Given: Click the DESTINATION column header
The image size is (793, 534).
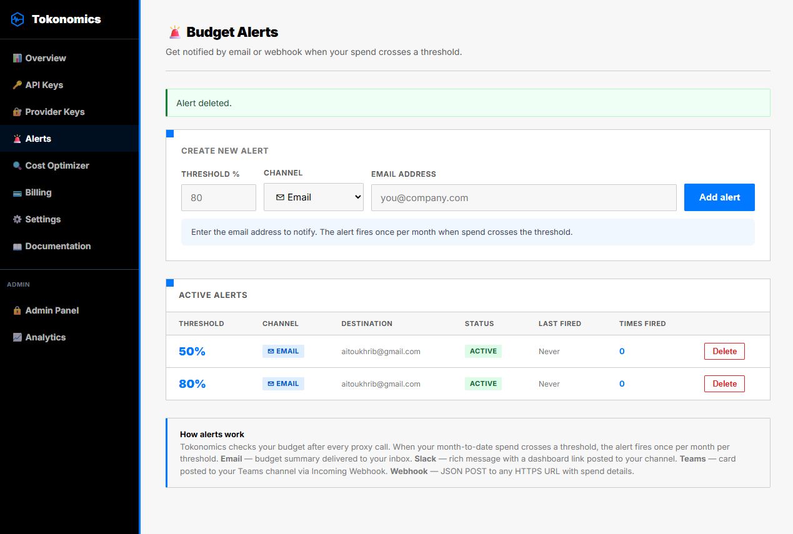Looking at the screenshot, I should click(367, 324).
